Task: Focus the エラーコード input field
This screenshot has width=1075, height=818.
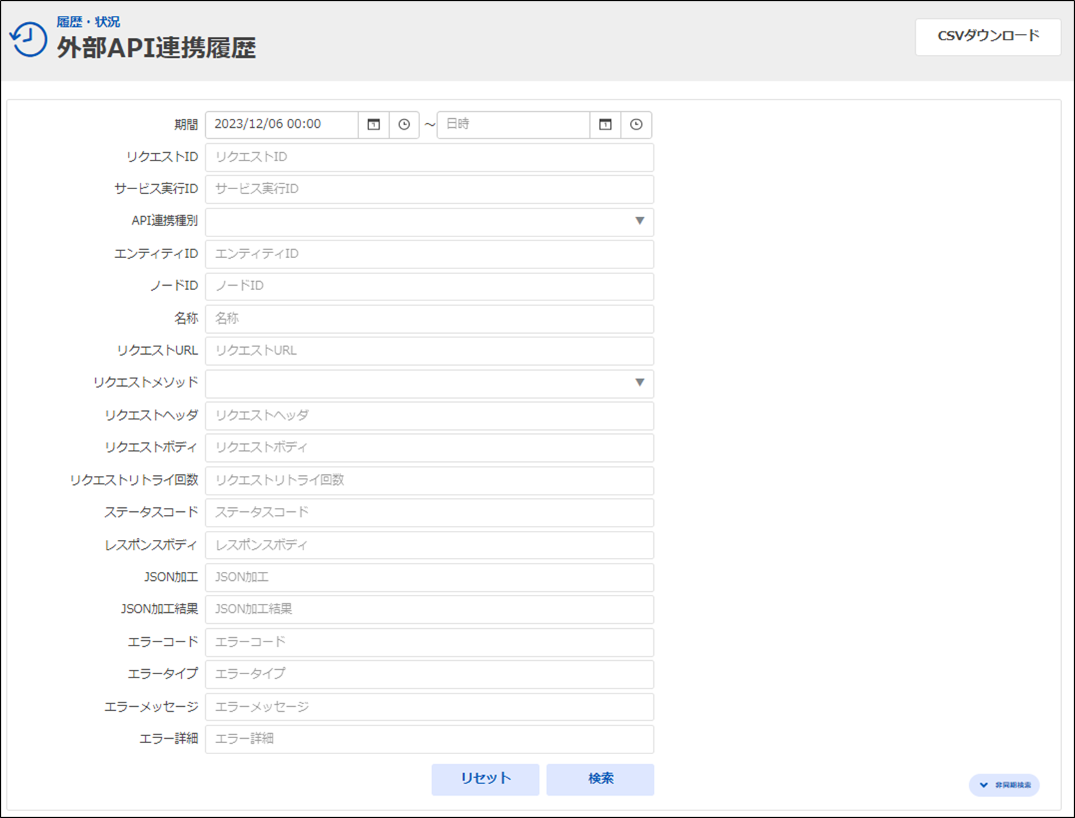Action: point(429,642)
